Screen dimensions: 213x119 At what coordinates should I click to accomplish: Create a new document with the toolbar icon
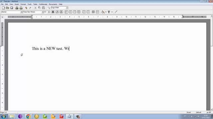pos(3,8)
